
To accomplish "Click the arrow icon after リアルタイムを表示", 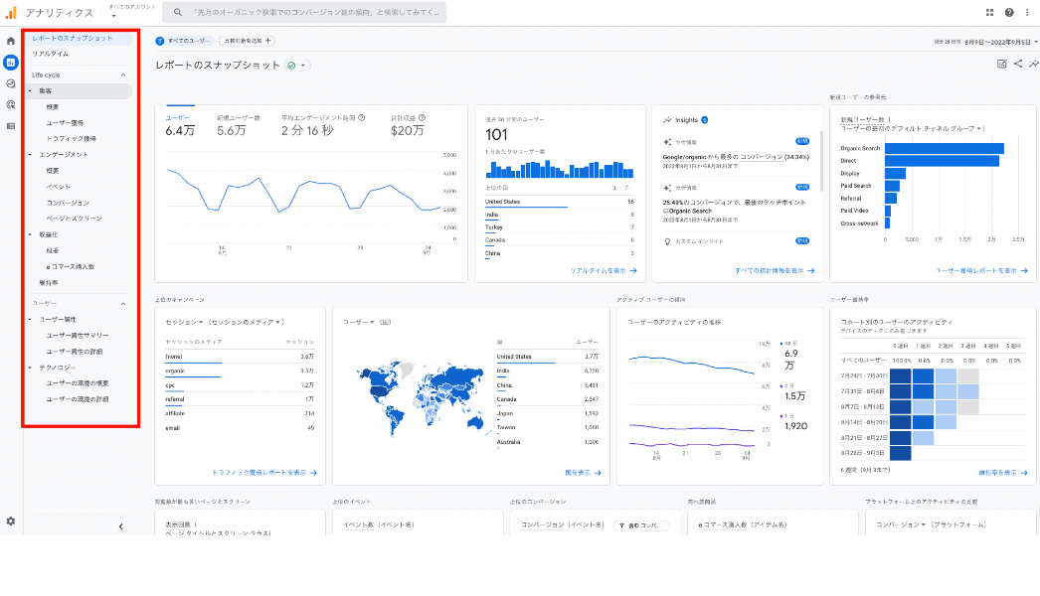I will tap(633, 270).
